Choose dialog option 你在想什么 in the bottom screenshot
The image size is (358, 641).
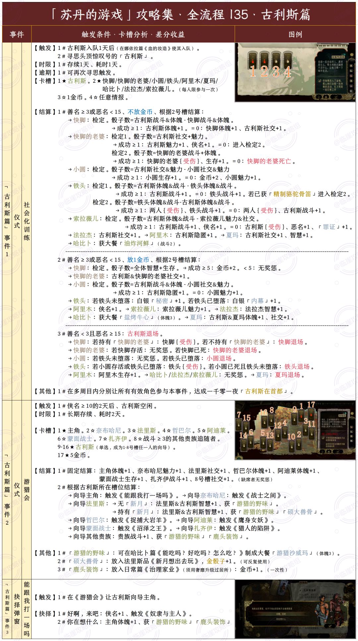281,619
